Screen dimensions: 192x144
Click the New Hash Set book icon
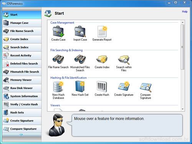80,86
